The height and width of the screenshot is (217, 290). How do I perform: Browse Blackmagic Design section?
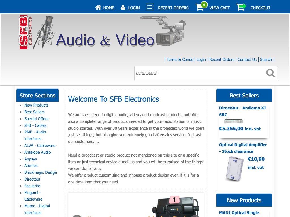[x=40, y=172]
